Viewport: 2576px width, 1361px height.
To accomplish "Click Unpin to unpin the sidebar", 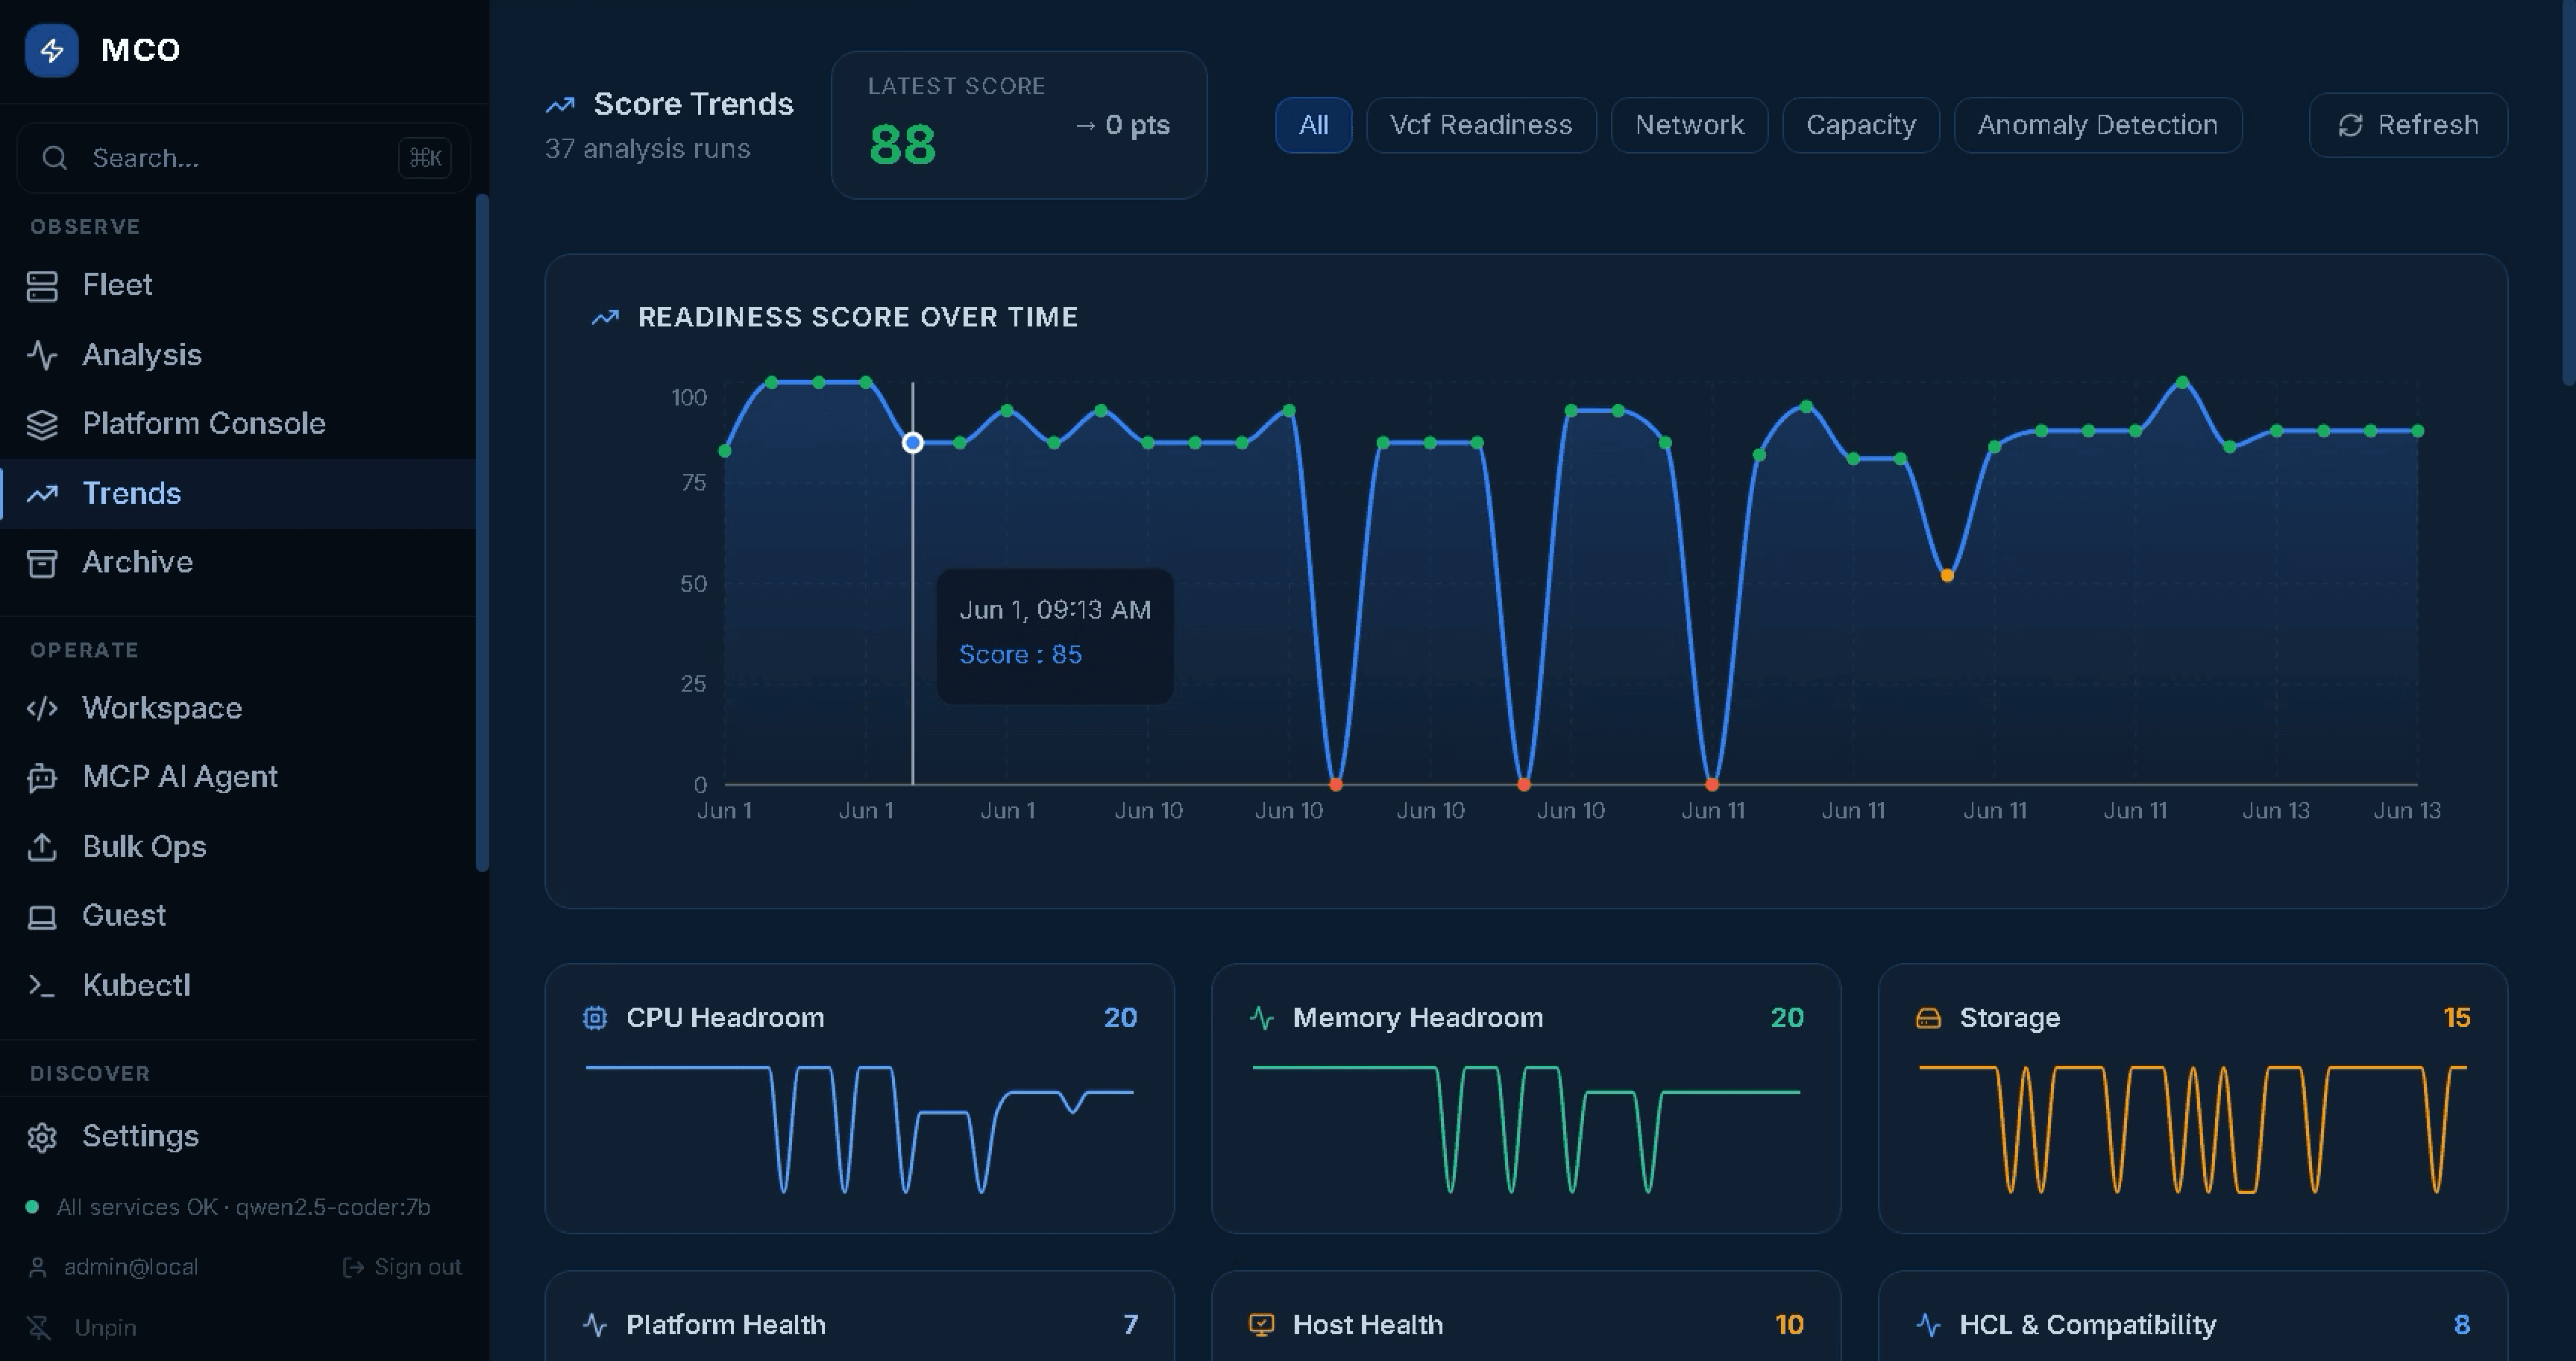I will (x=82, y=1327).
